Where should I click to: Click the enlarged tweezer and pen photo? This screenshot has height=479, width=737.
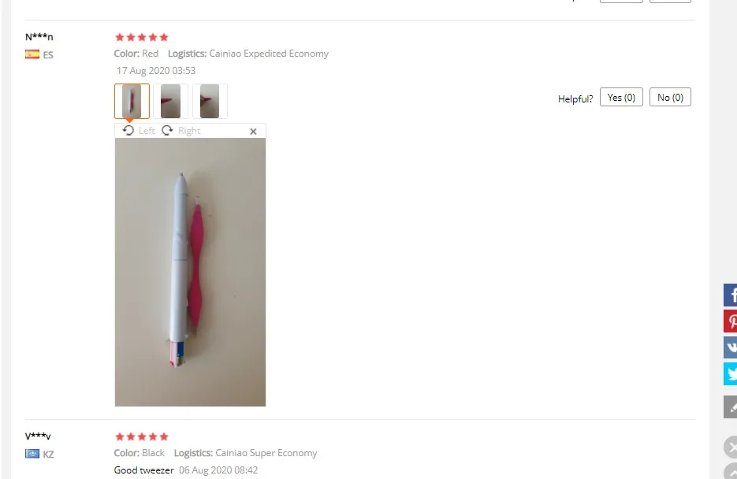[x=191, y=272]
